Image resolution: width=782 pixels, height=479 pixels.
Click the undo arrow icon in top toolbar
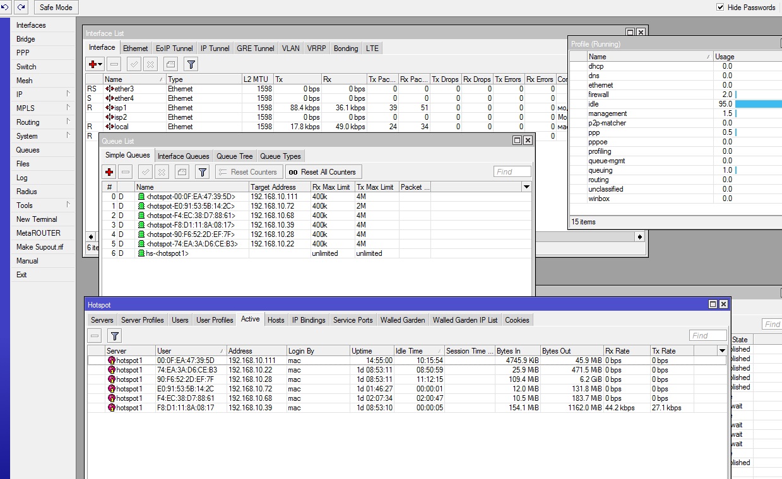[x=6, y=8]
